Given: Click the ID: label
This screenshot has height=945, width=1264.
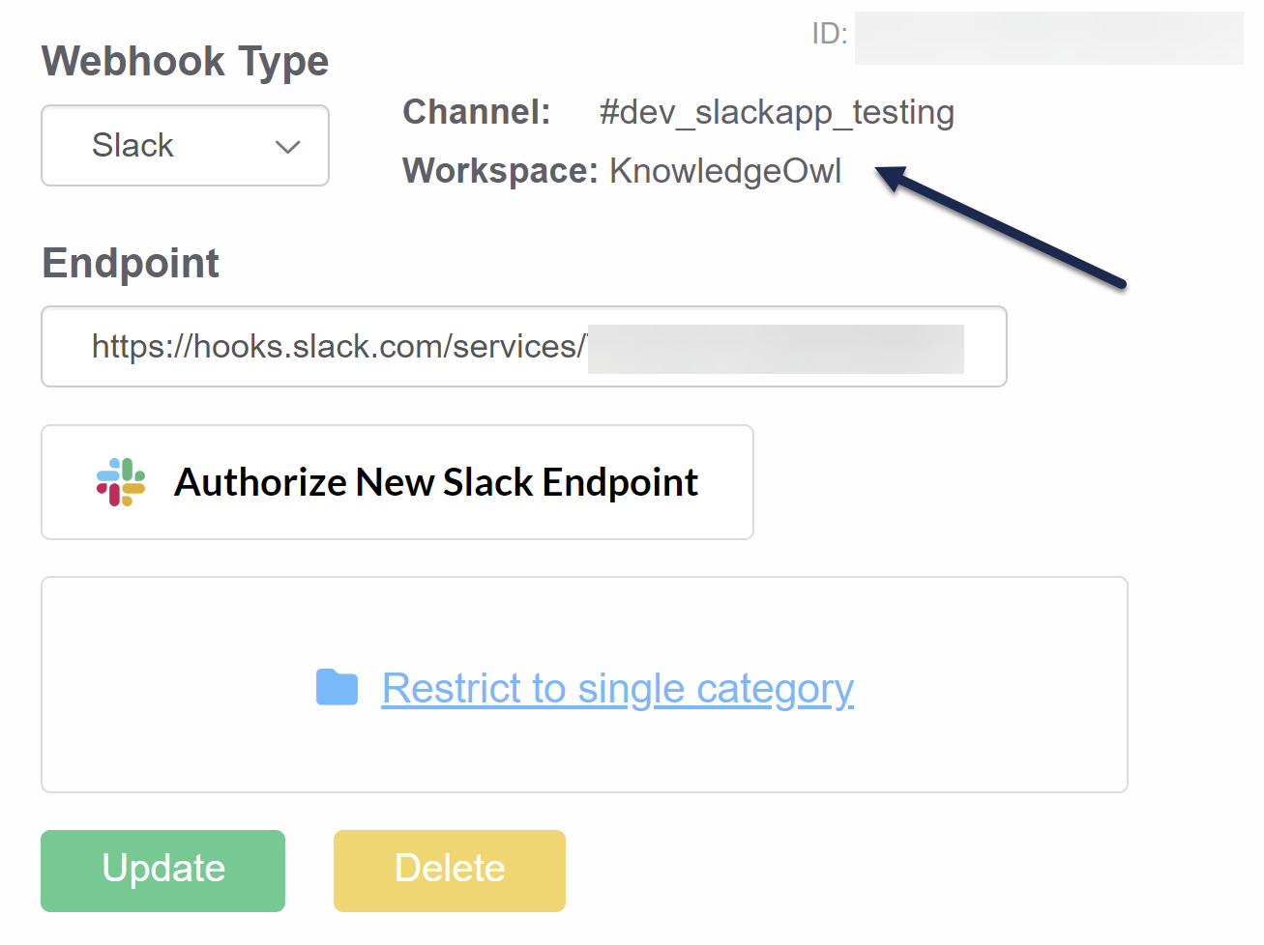Looking at the screenshot, I should click(830, 35).
